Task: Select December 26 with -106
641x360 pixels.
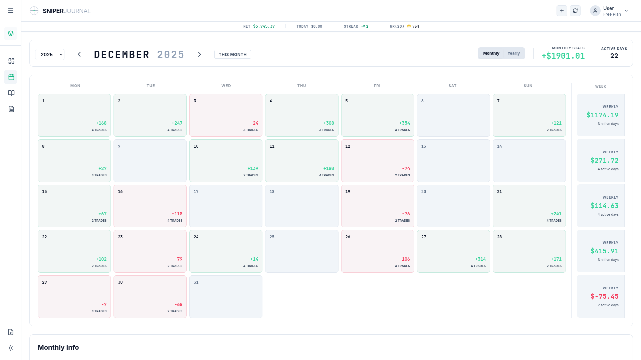Action: click(378, 251)
